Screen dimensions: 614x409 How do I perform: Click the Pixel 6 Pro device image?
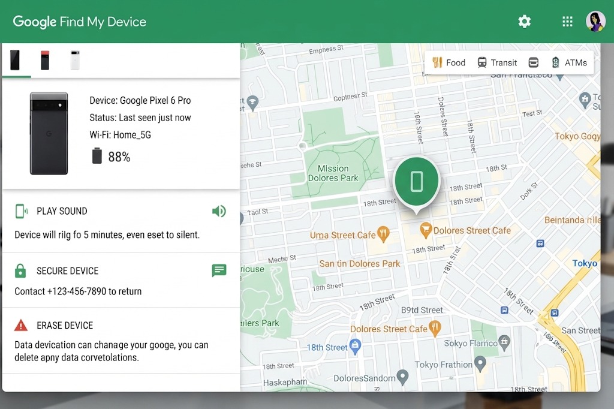click(x=49, y=133)
